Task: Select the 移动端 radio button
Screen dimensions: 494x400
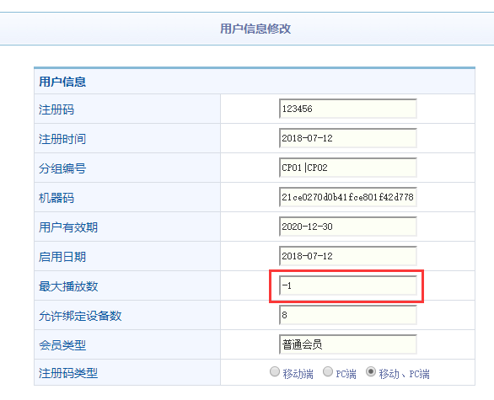Action: click(x=275, y=371)
